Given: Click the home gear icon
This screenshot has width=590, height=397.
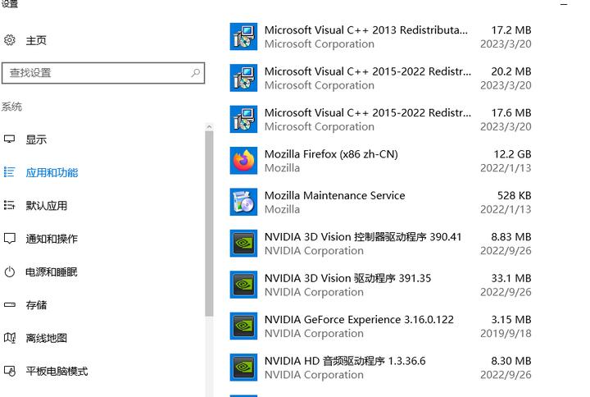Looking at the screenshot, I should (x=9, y=40).
